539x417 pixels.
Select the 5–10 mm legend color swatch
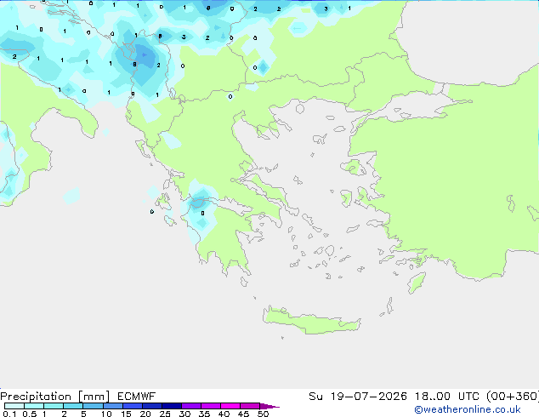(93, 406)
